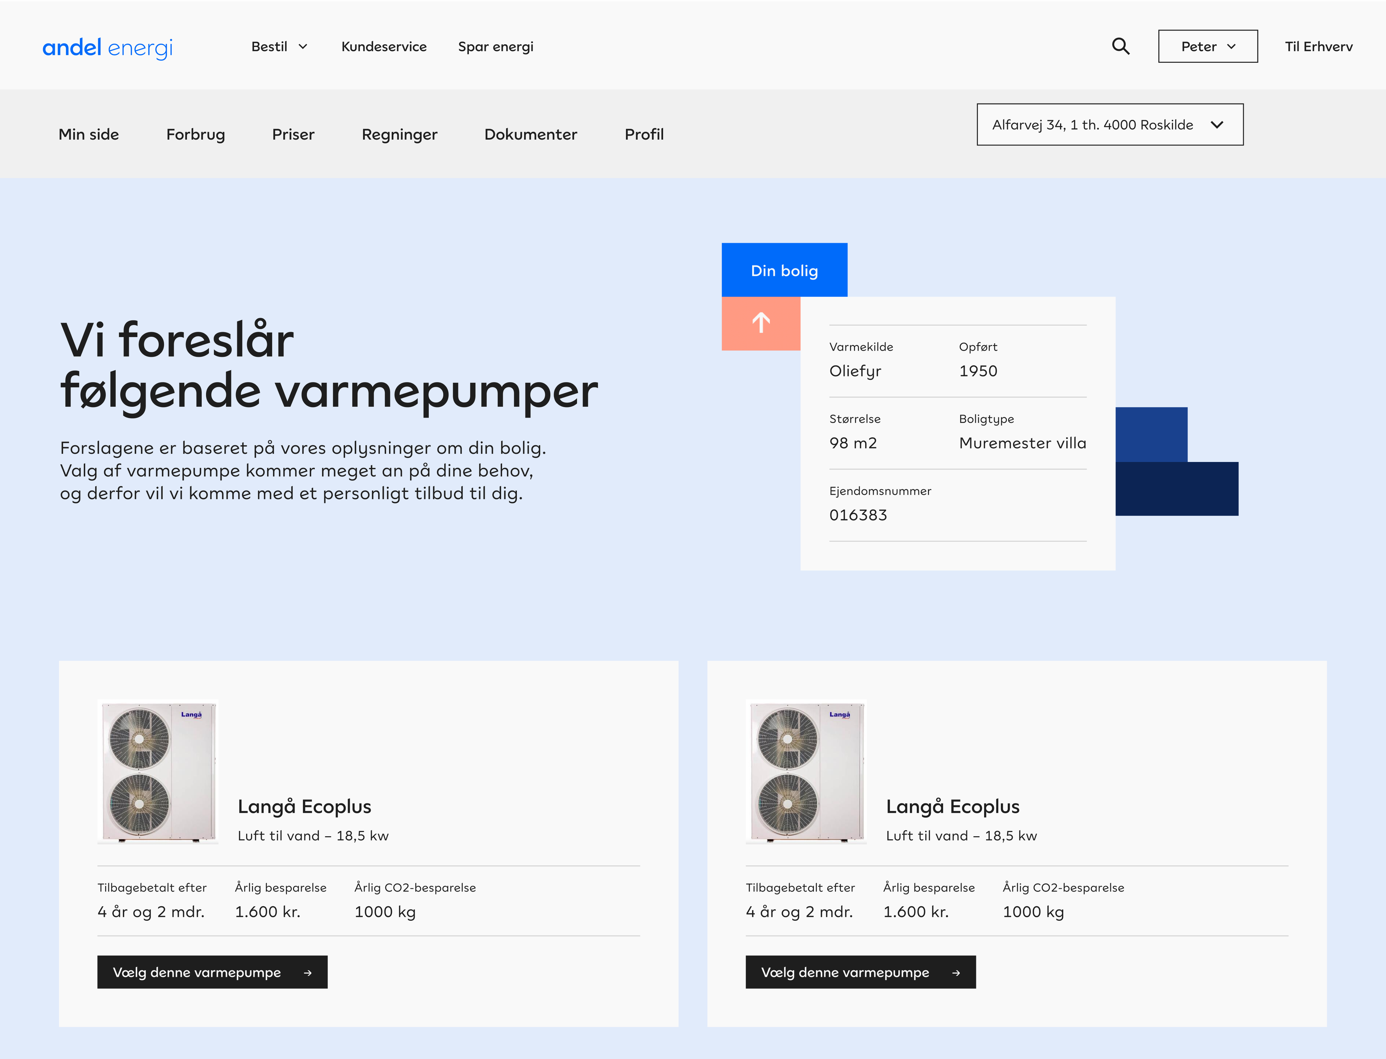Open the Alfarvej 34 address selector
Image resolution: width=1386 pixels, height=1059 pixels.
1110,125
